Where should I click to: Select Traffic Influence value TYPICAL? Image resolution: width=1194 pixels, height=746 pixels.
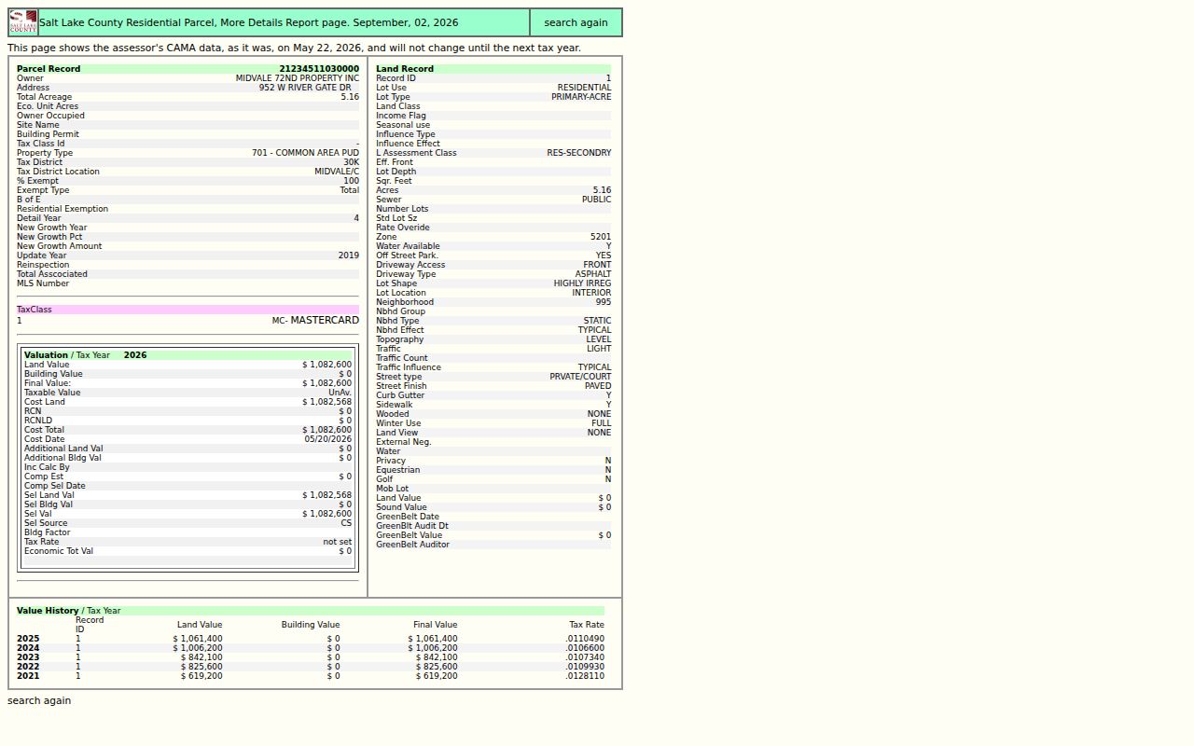click(x=594, y=367)
